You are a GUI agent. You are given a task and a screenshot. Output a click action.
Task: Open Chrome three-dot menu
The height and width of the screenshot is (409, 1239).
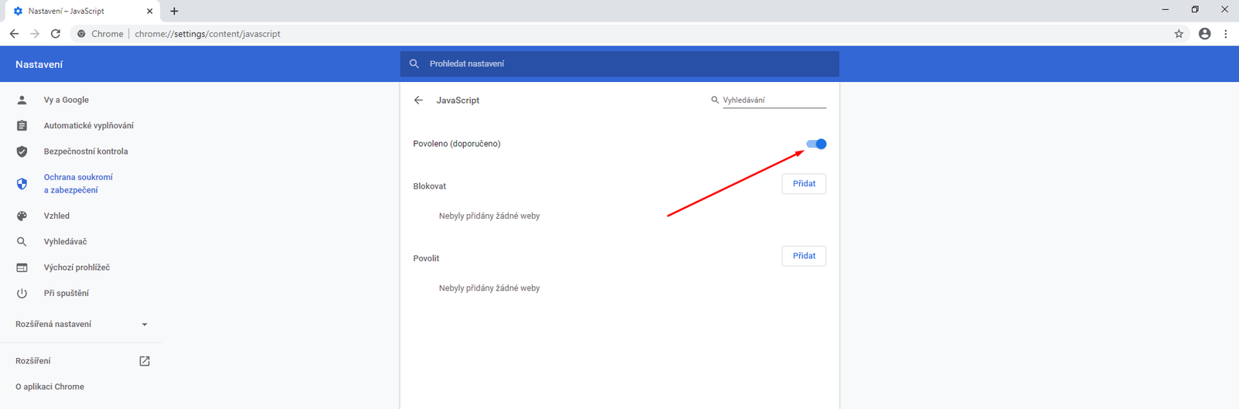tap(1225, 34)
